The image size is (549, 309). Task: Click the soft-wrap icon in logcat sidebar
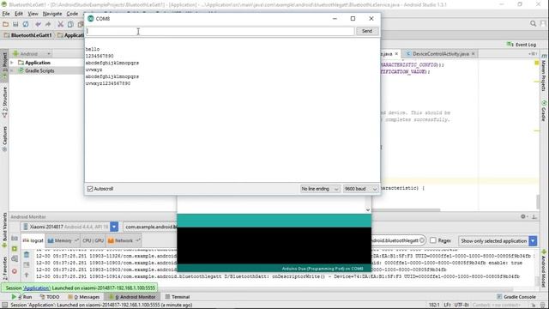coord(27,264)
